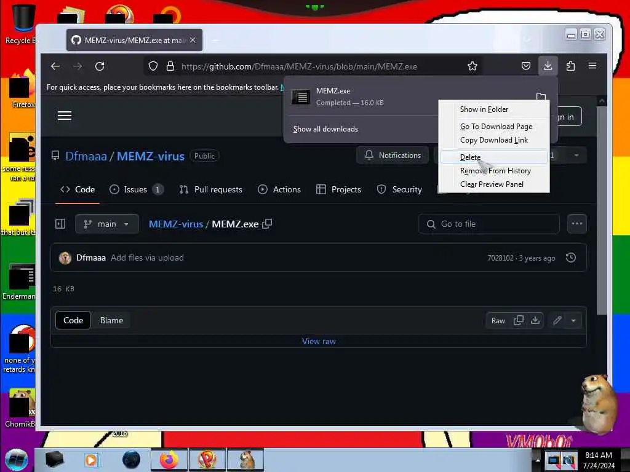The width and height of the screenshot is (630, 472).
Task: Open Firefox application hamburger menu
Action: (592, 66)
